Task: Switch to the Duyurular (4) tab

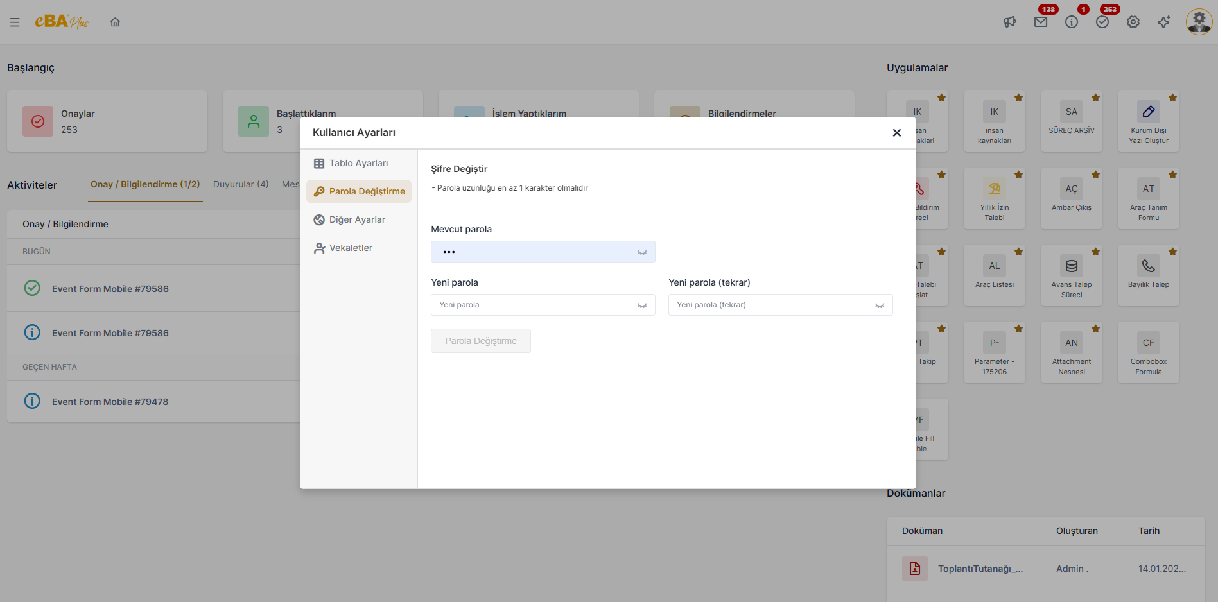Action: coord(241,185)
